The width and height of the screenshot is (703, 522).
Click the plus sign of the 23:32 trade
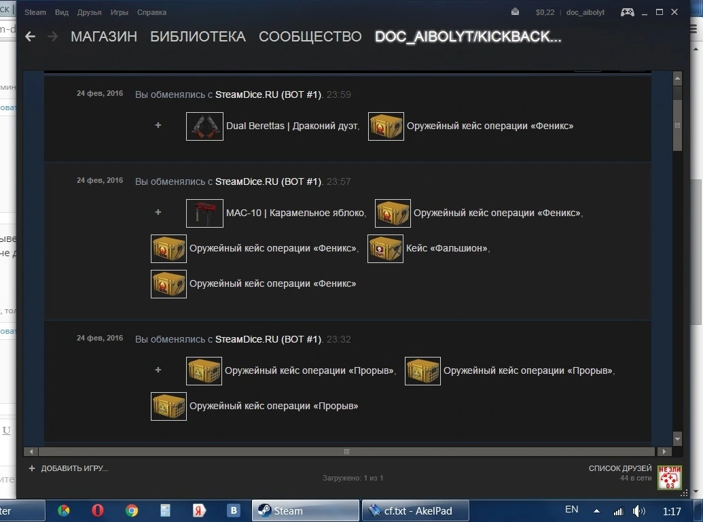[158, 370]
